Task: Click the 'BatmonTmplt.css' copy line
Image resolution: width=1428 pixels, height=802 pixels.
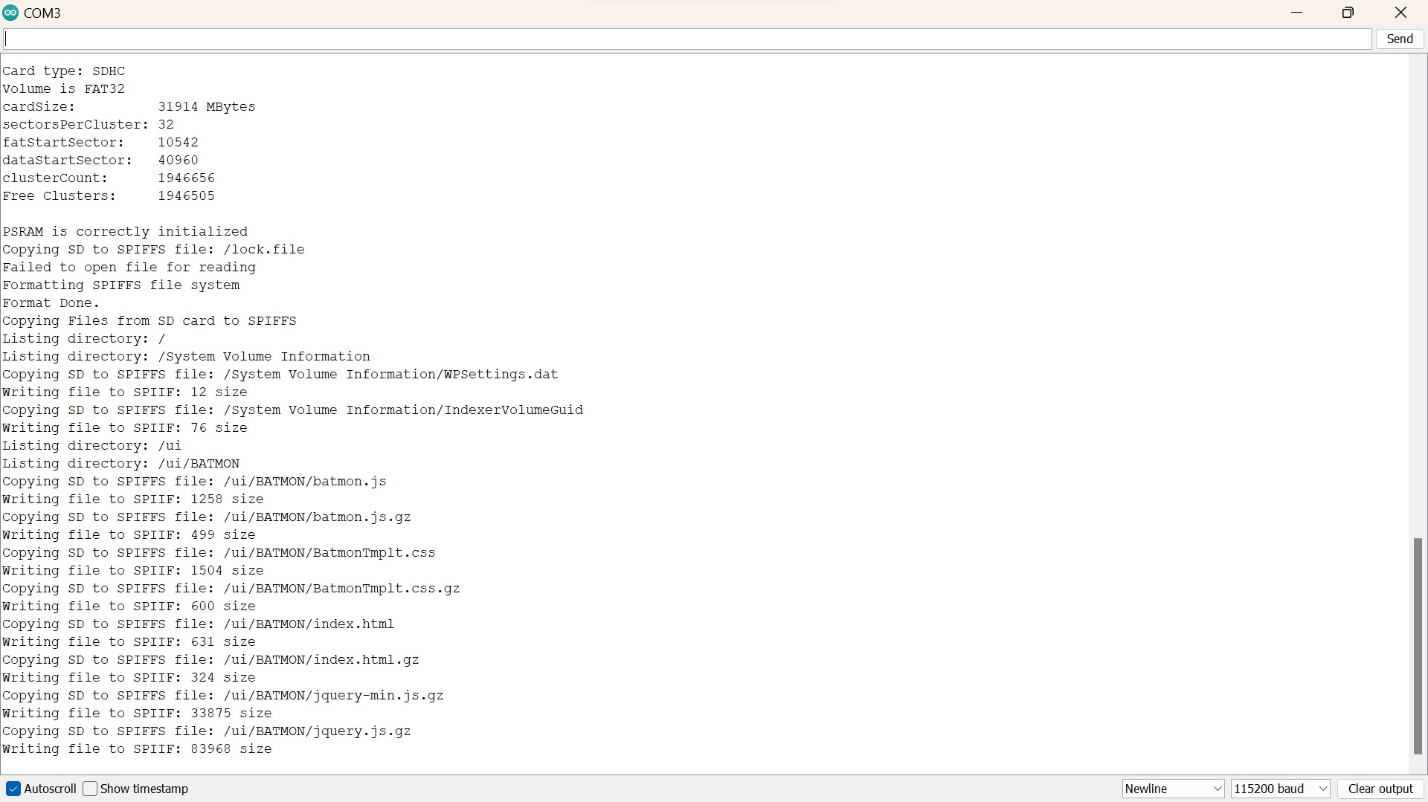Action: [219, 553]
